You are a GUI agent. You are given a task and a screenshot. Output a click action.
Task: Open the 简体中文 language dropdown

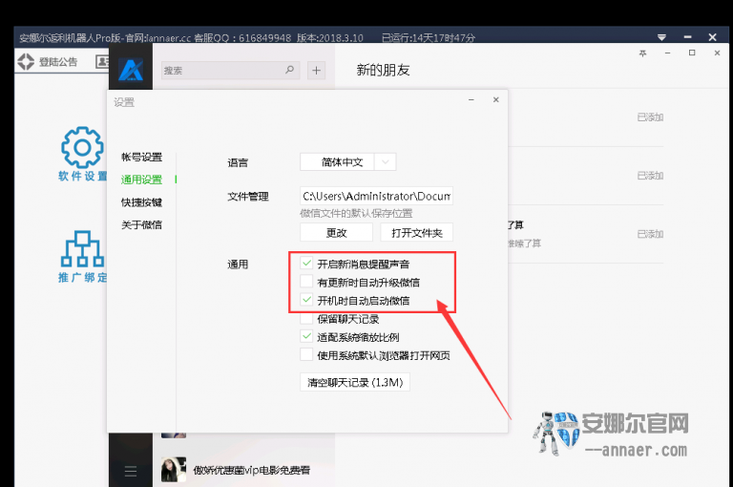coord(347,162)
